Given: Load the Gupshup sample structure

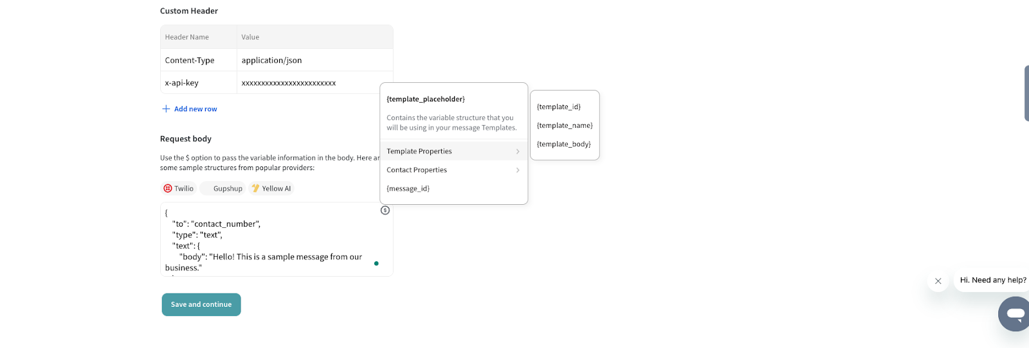Looking at the screenshot, I should (223, 189).
